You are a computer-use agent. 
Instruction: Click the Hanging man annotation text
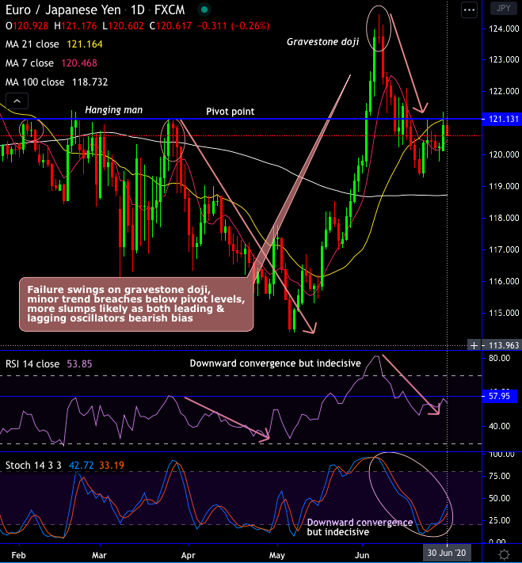pyautogui.click(x=113, y=110)
